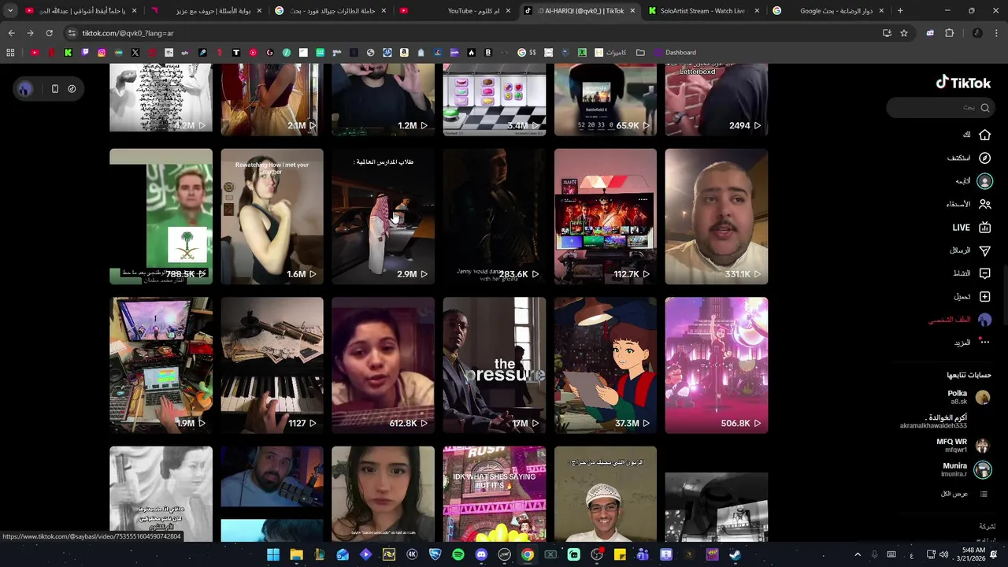The image size is (1008, 567).
Task: Show hidden system tray icons
Action: pos(858,554)
